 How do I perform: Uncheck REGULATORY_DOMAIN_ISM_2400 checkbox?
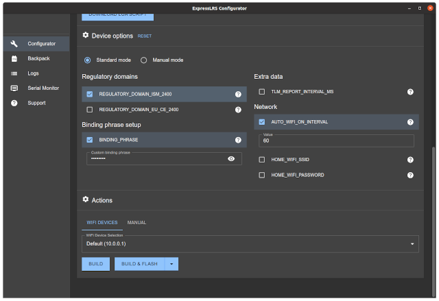coord(90,94)
